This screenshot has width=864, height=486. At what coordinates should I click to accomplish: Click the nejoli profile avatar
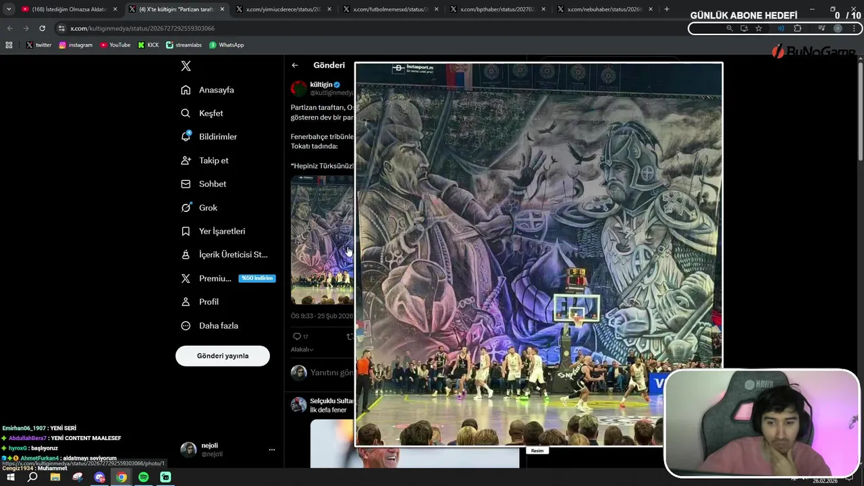pos(188,450)
